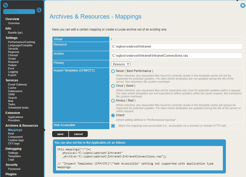Click the collapse navigation icon above search
Image resolution: width=246 pixels, height=177 pixels.
click(x=6, y=5)
